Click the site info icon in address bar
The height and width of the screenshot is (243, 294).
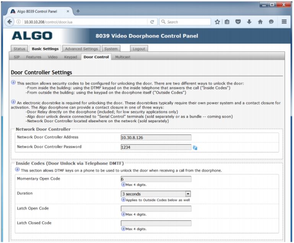tap(19, 22)
